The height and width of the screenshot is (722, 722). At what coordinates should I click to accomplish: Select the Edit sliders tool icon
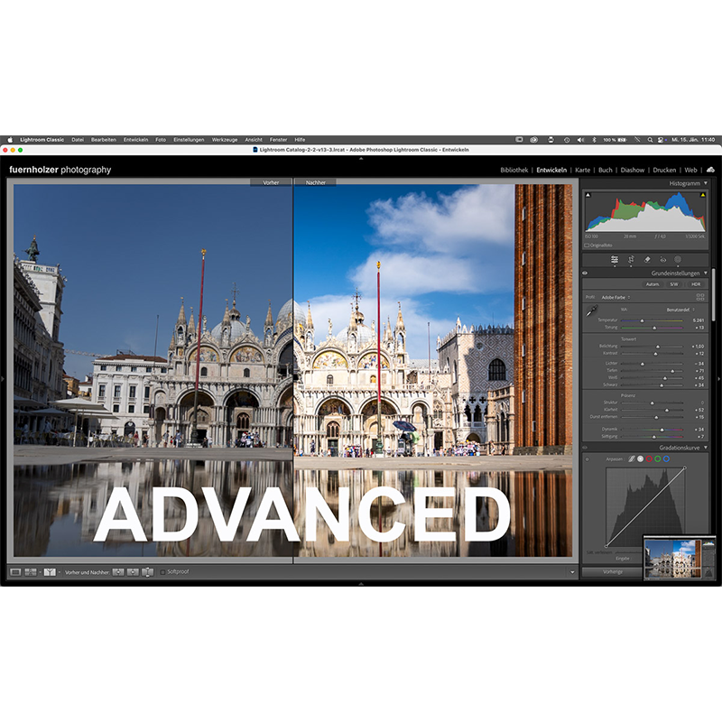point(615,259)
